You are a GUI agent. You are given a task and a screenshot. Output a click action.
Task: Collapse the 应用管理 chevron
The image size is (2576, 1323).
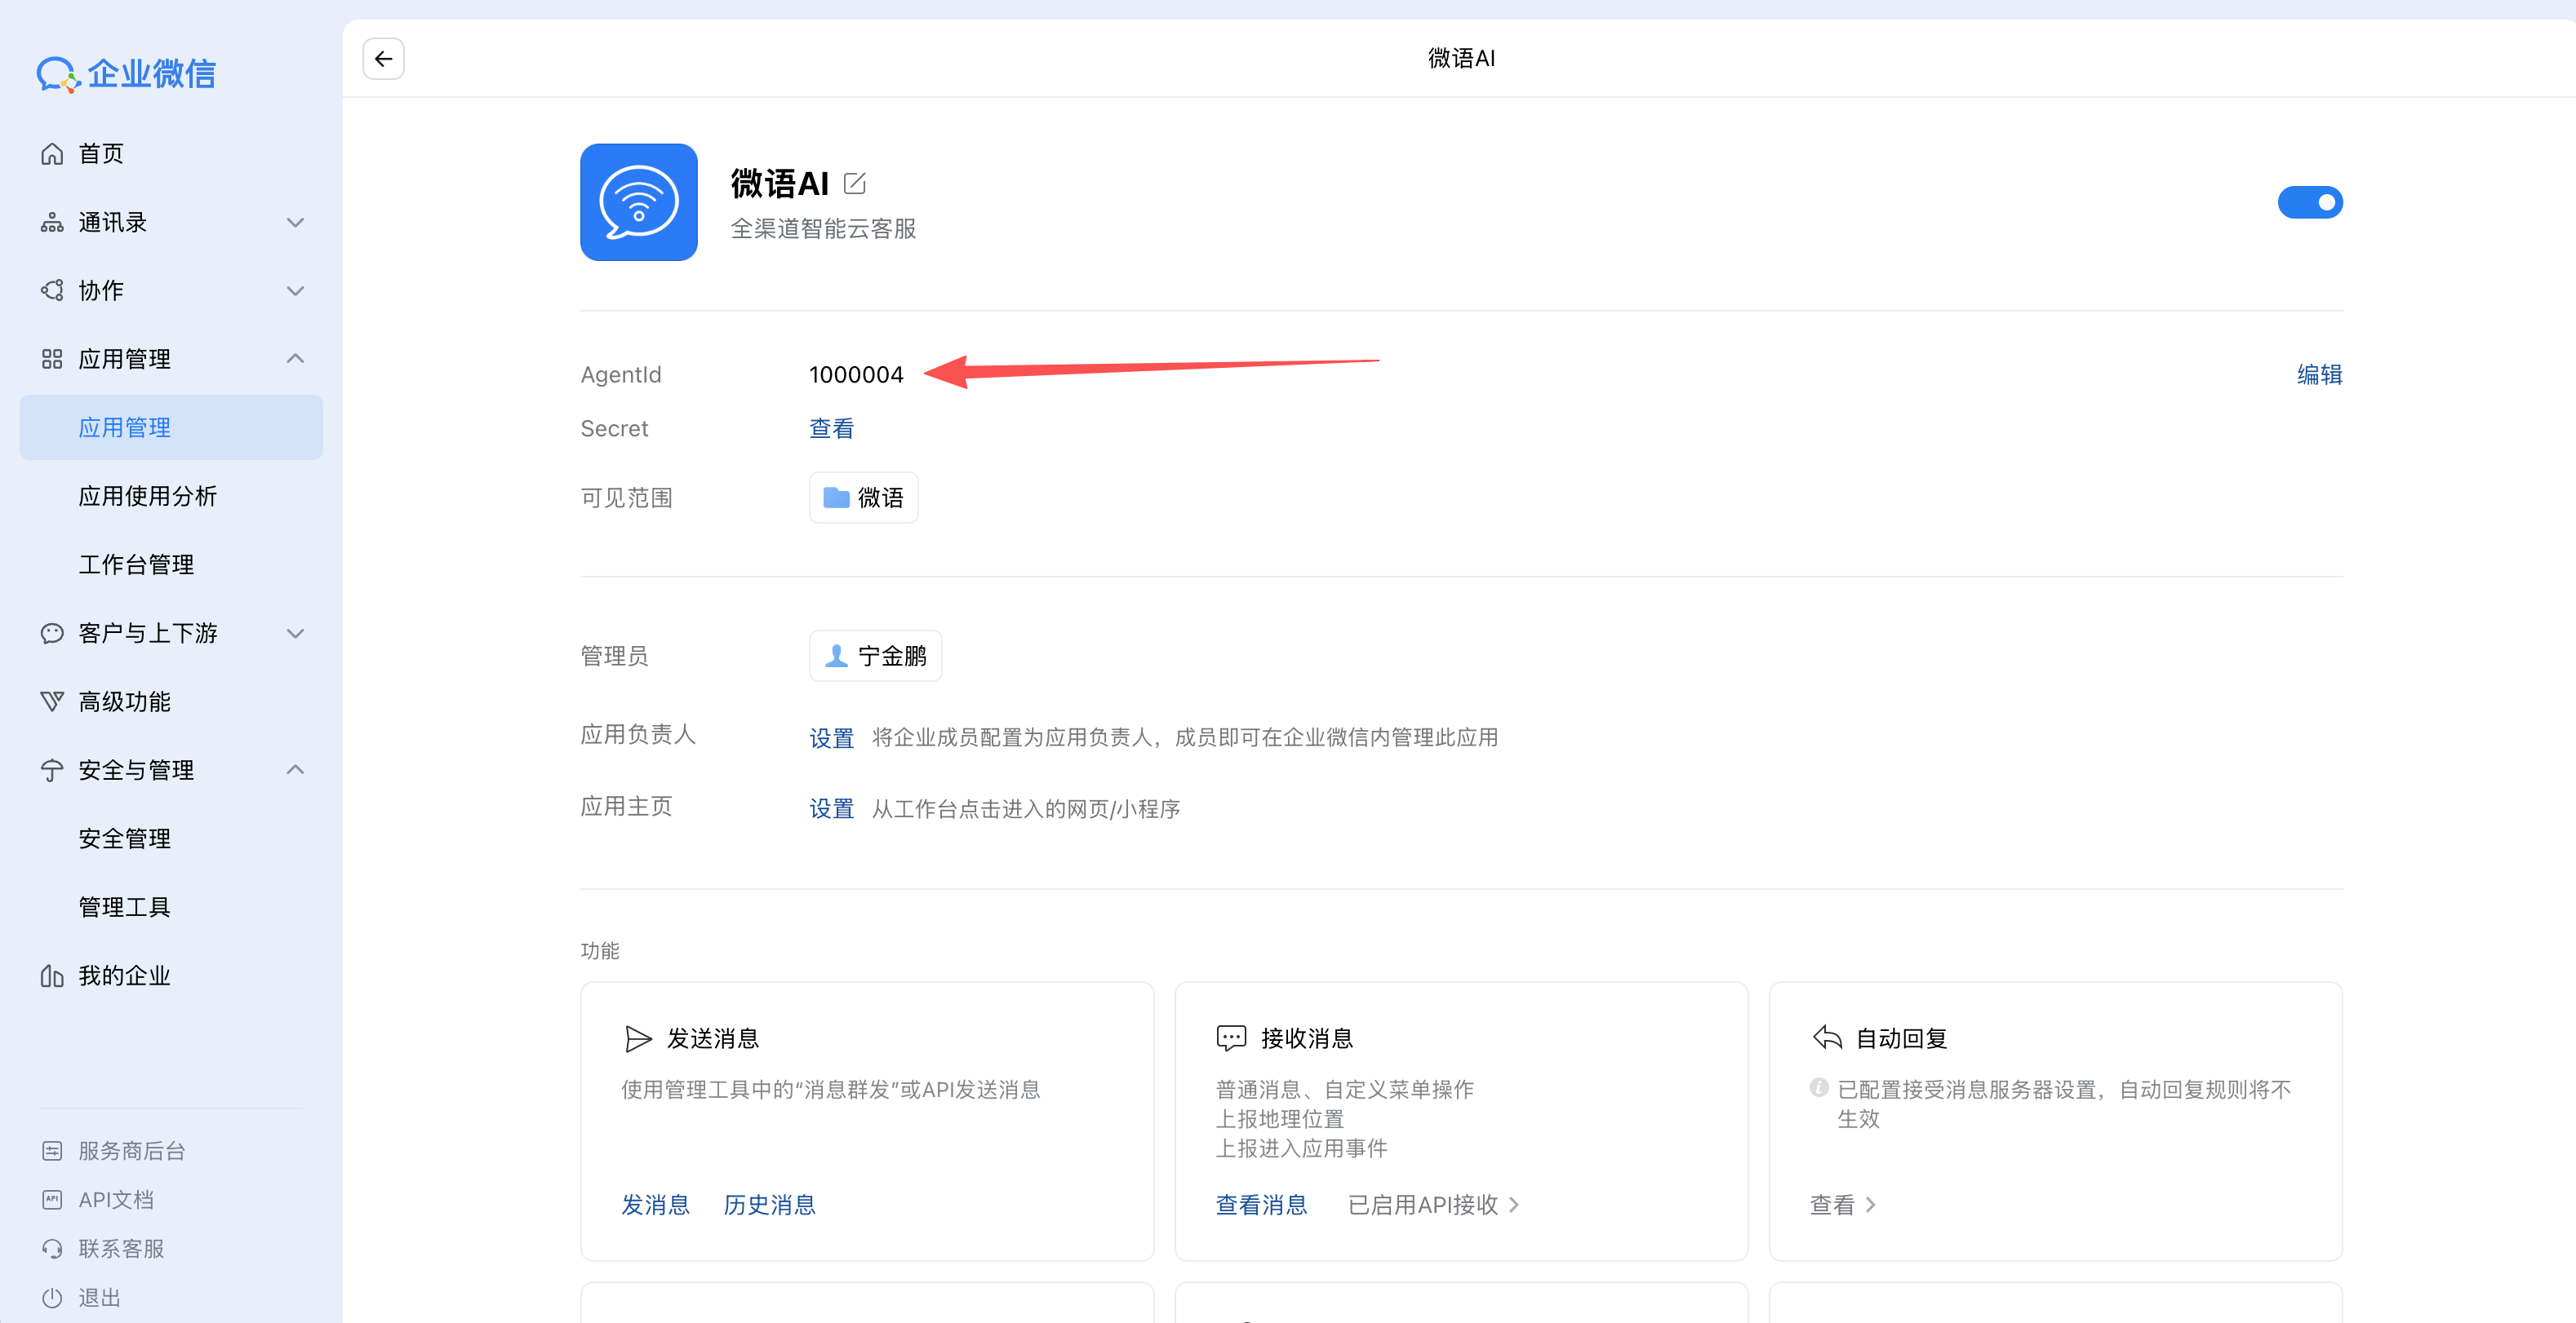pyautogui.click(x=295, y=358)
